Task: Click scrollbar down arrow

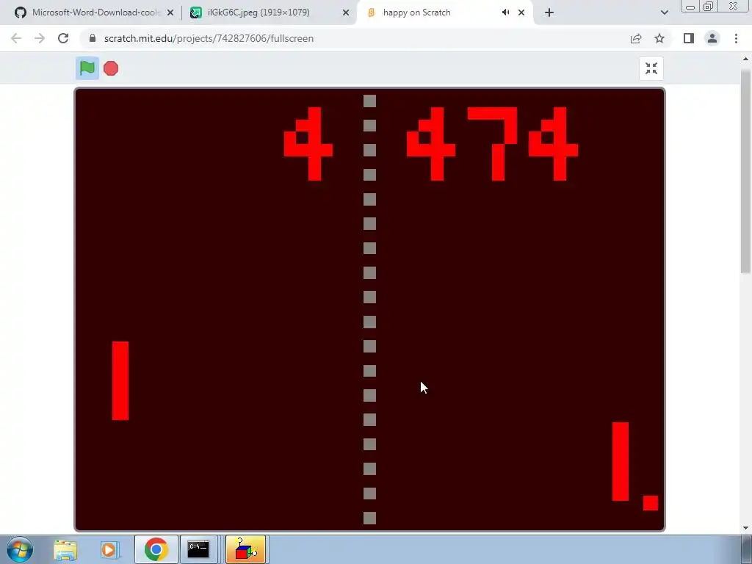Action: 745,528
